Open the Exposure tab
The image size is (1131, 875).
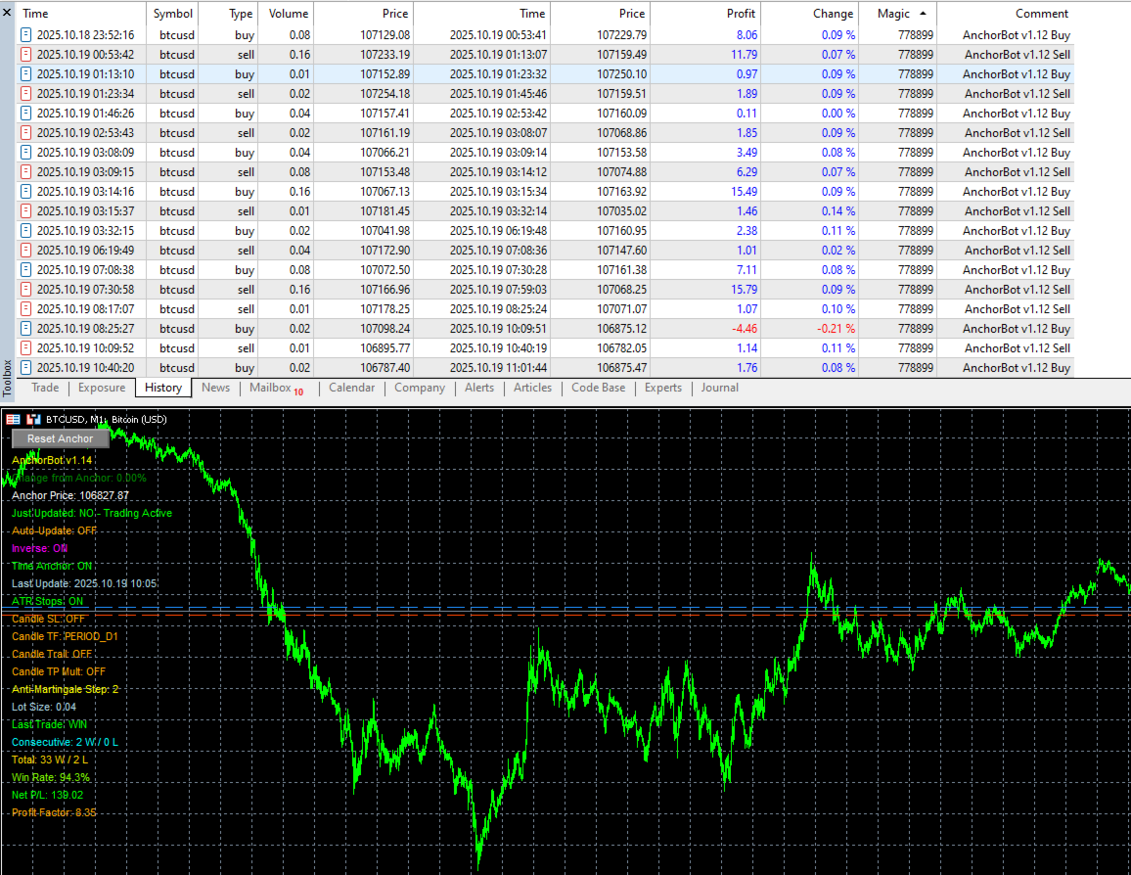pyautogui.click(x=102, y=388)
